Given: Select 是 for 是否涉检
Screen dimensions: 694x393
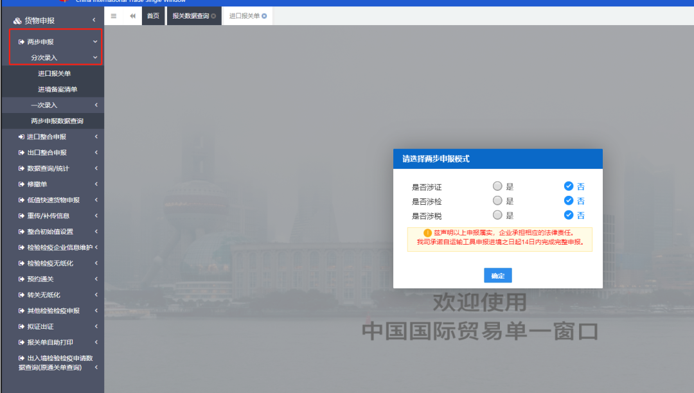Looking at the screenshot, I should pos(497,201).
